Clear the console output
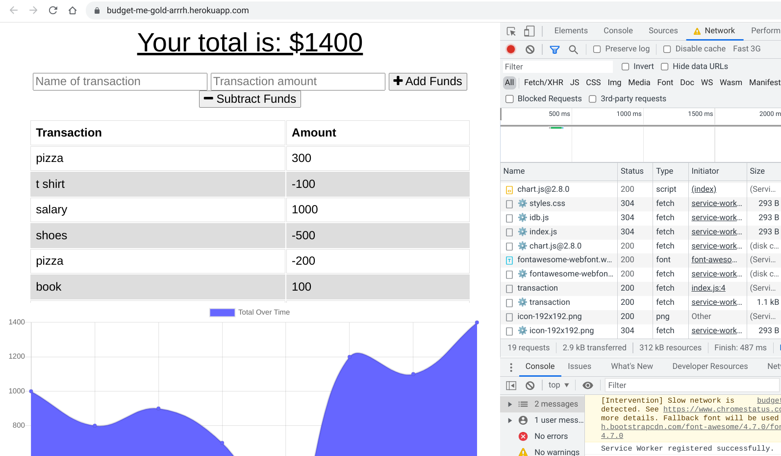The height and width of the screenshot is (456, 781). tap(530, 386)
